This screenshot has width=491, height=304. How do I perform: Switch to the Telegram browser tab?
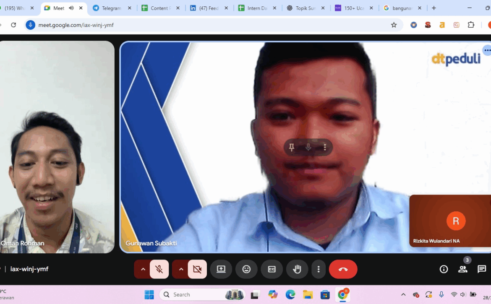point(112,8)
